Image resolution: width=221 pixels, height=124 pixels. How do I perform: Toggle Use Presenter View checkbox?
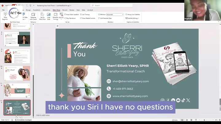(x=99, y=18)
